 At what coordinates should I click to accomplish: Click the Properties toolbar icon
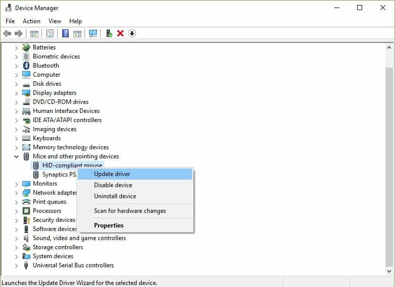tap(50, 33)
